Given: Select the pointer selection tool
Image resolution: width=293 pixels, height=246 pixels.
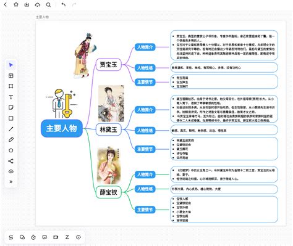Looking at the screenshot, I should point(11,65).
